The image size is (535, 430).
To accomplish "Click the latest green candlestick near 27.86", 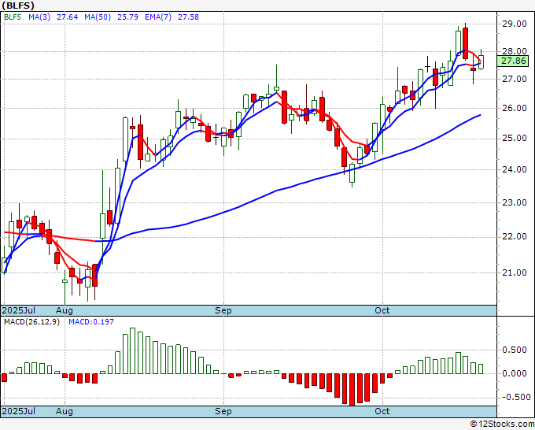I will [x=481, y=61].
